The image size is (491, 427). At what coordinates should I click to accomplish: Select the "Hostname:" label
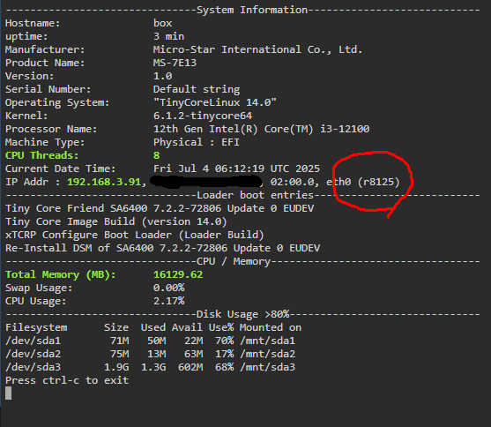click(x=33, y=23)
